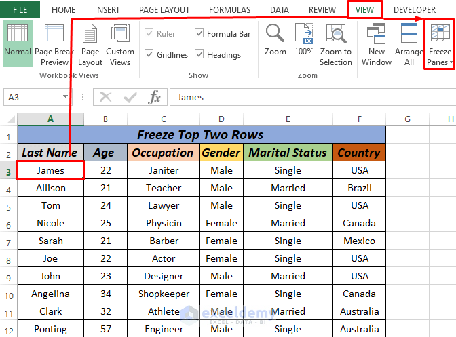Expand the Name Box dropdown arrow
Image resolution: width=456 pixels, height=337 pixels.
tap(65, 96)
